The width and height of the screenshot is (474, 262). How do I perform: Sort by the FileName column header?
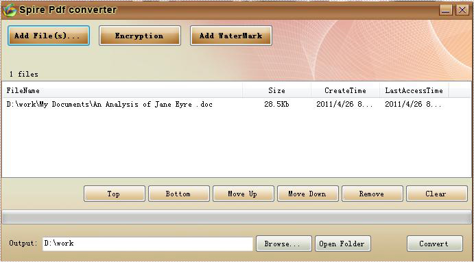tap(122, 90)
